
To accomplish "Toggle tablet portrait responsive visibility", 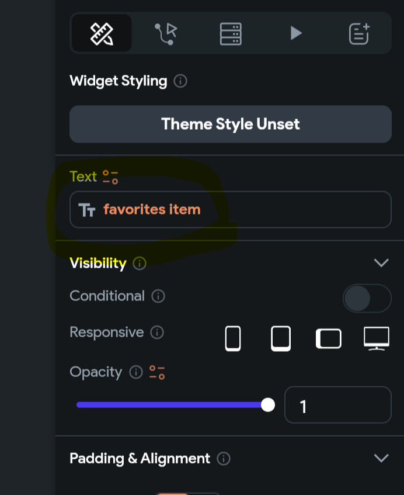I will pos(281,338).
